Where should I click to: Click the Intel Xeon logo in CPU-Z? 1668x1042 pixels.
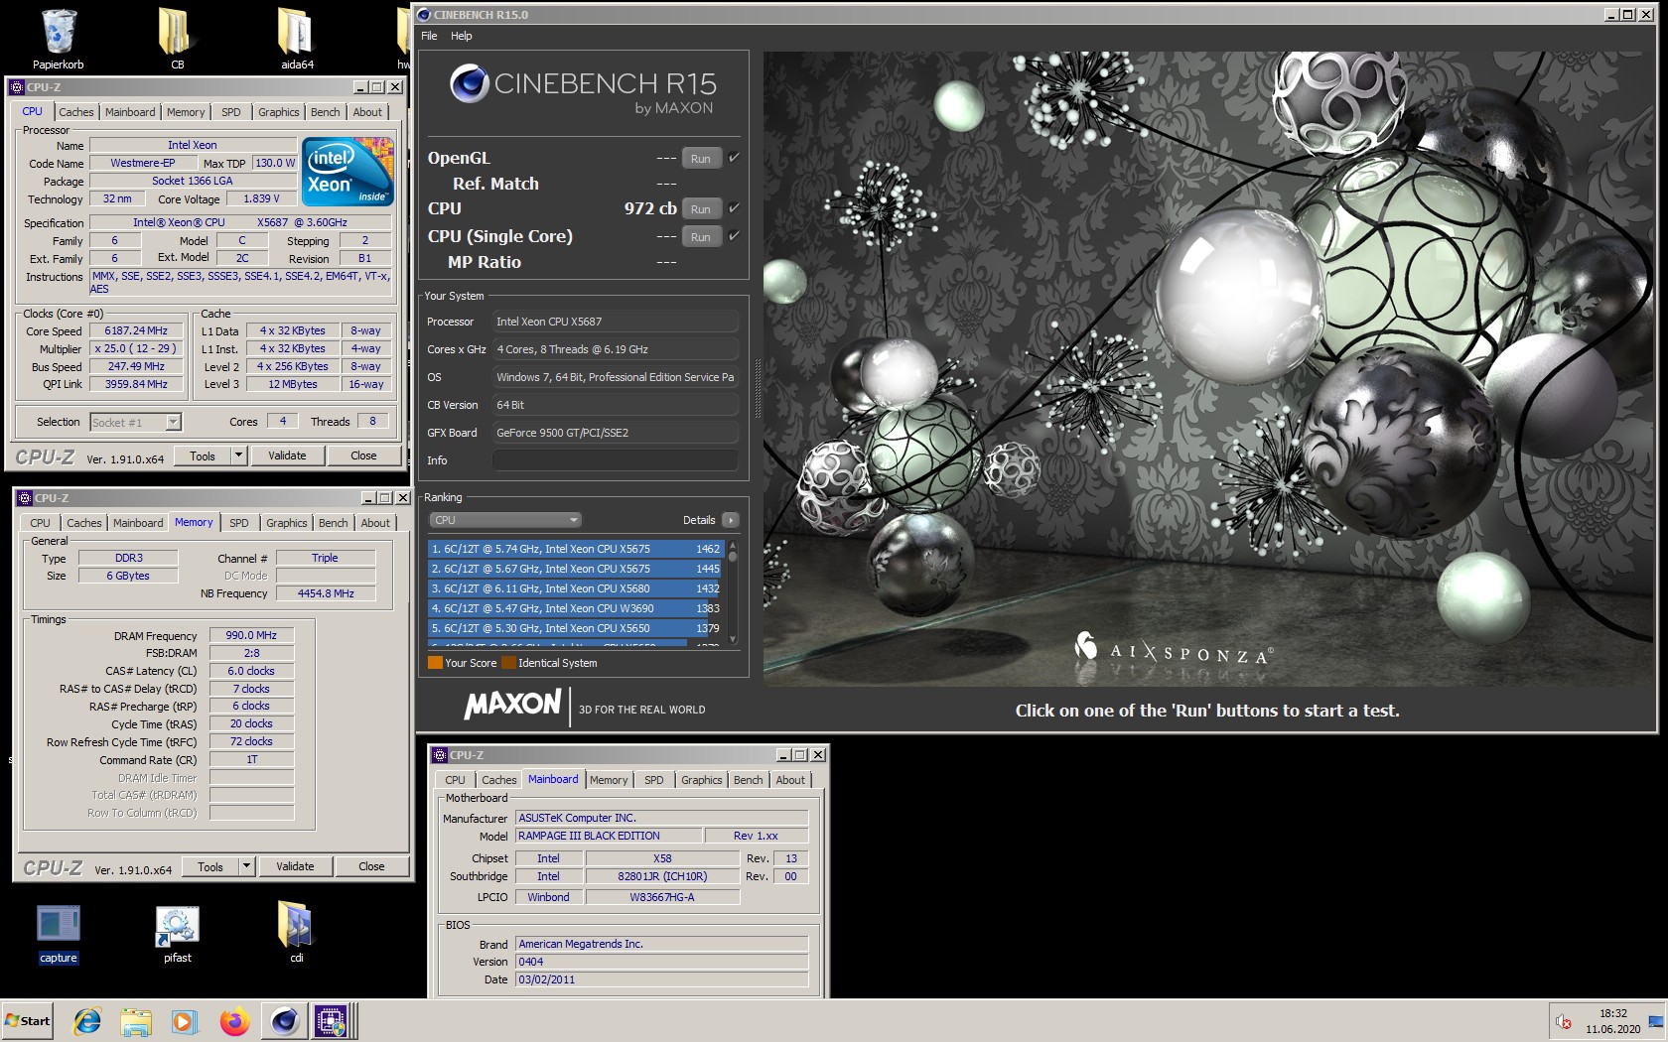[348, 172]
